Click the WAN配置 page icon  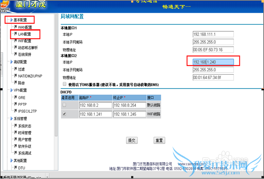pyautogui.click(x=15, y=27)
